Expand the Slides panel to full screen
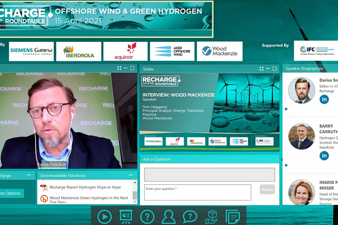The height and width of the screenshot is (225, 338). (x=261, y=69)
